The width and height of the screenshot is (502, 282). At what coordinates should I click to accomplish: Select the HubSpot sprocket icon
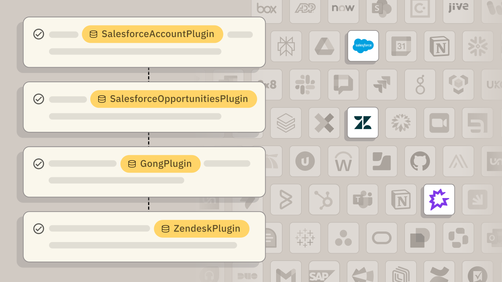coord(324,200)
